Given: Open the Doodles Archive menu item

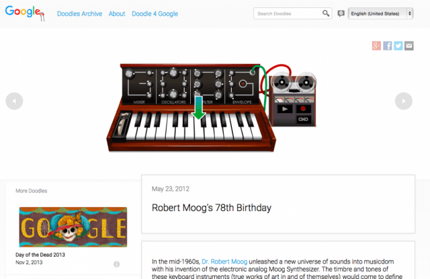Looking at the screenshot, I should 79,13.
